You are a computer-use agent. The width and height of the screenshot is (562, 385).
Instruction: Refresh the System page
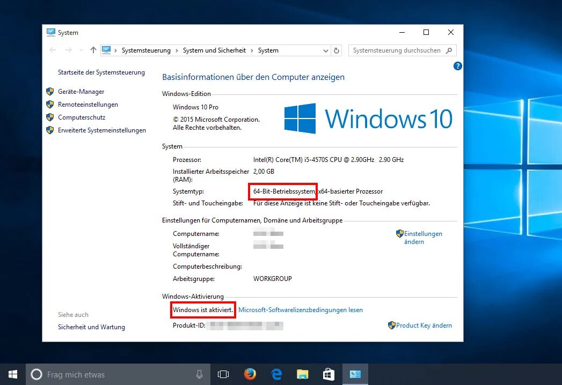336,50
